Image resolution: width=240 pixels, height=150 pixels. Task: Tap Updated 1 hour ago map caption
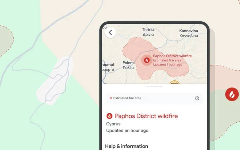point(168,64)
